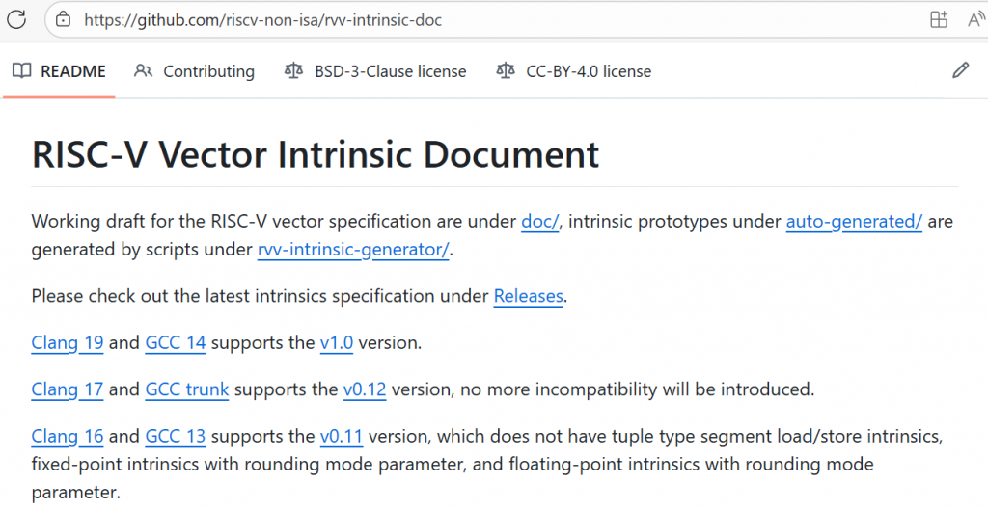View site information via the lock icon
The width and height of the screenshot is (988, 510).
coord(63,19)
